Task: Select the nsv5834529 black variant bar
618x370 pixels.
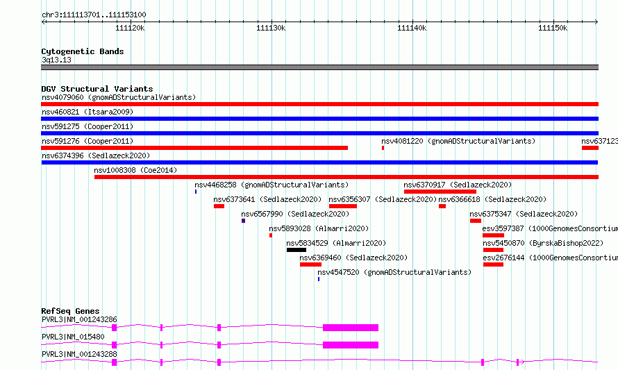Action: click(297, 250)
